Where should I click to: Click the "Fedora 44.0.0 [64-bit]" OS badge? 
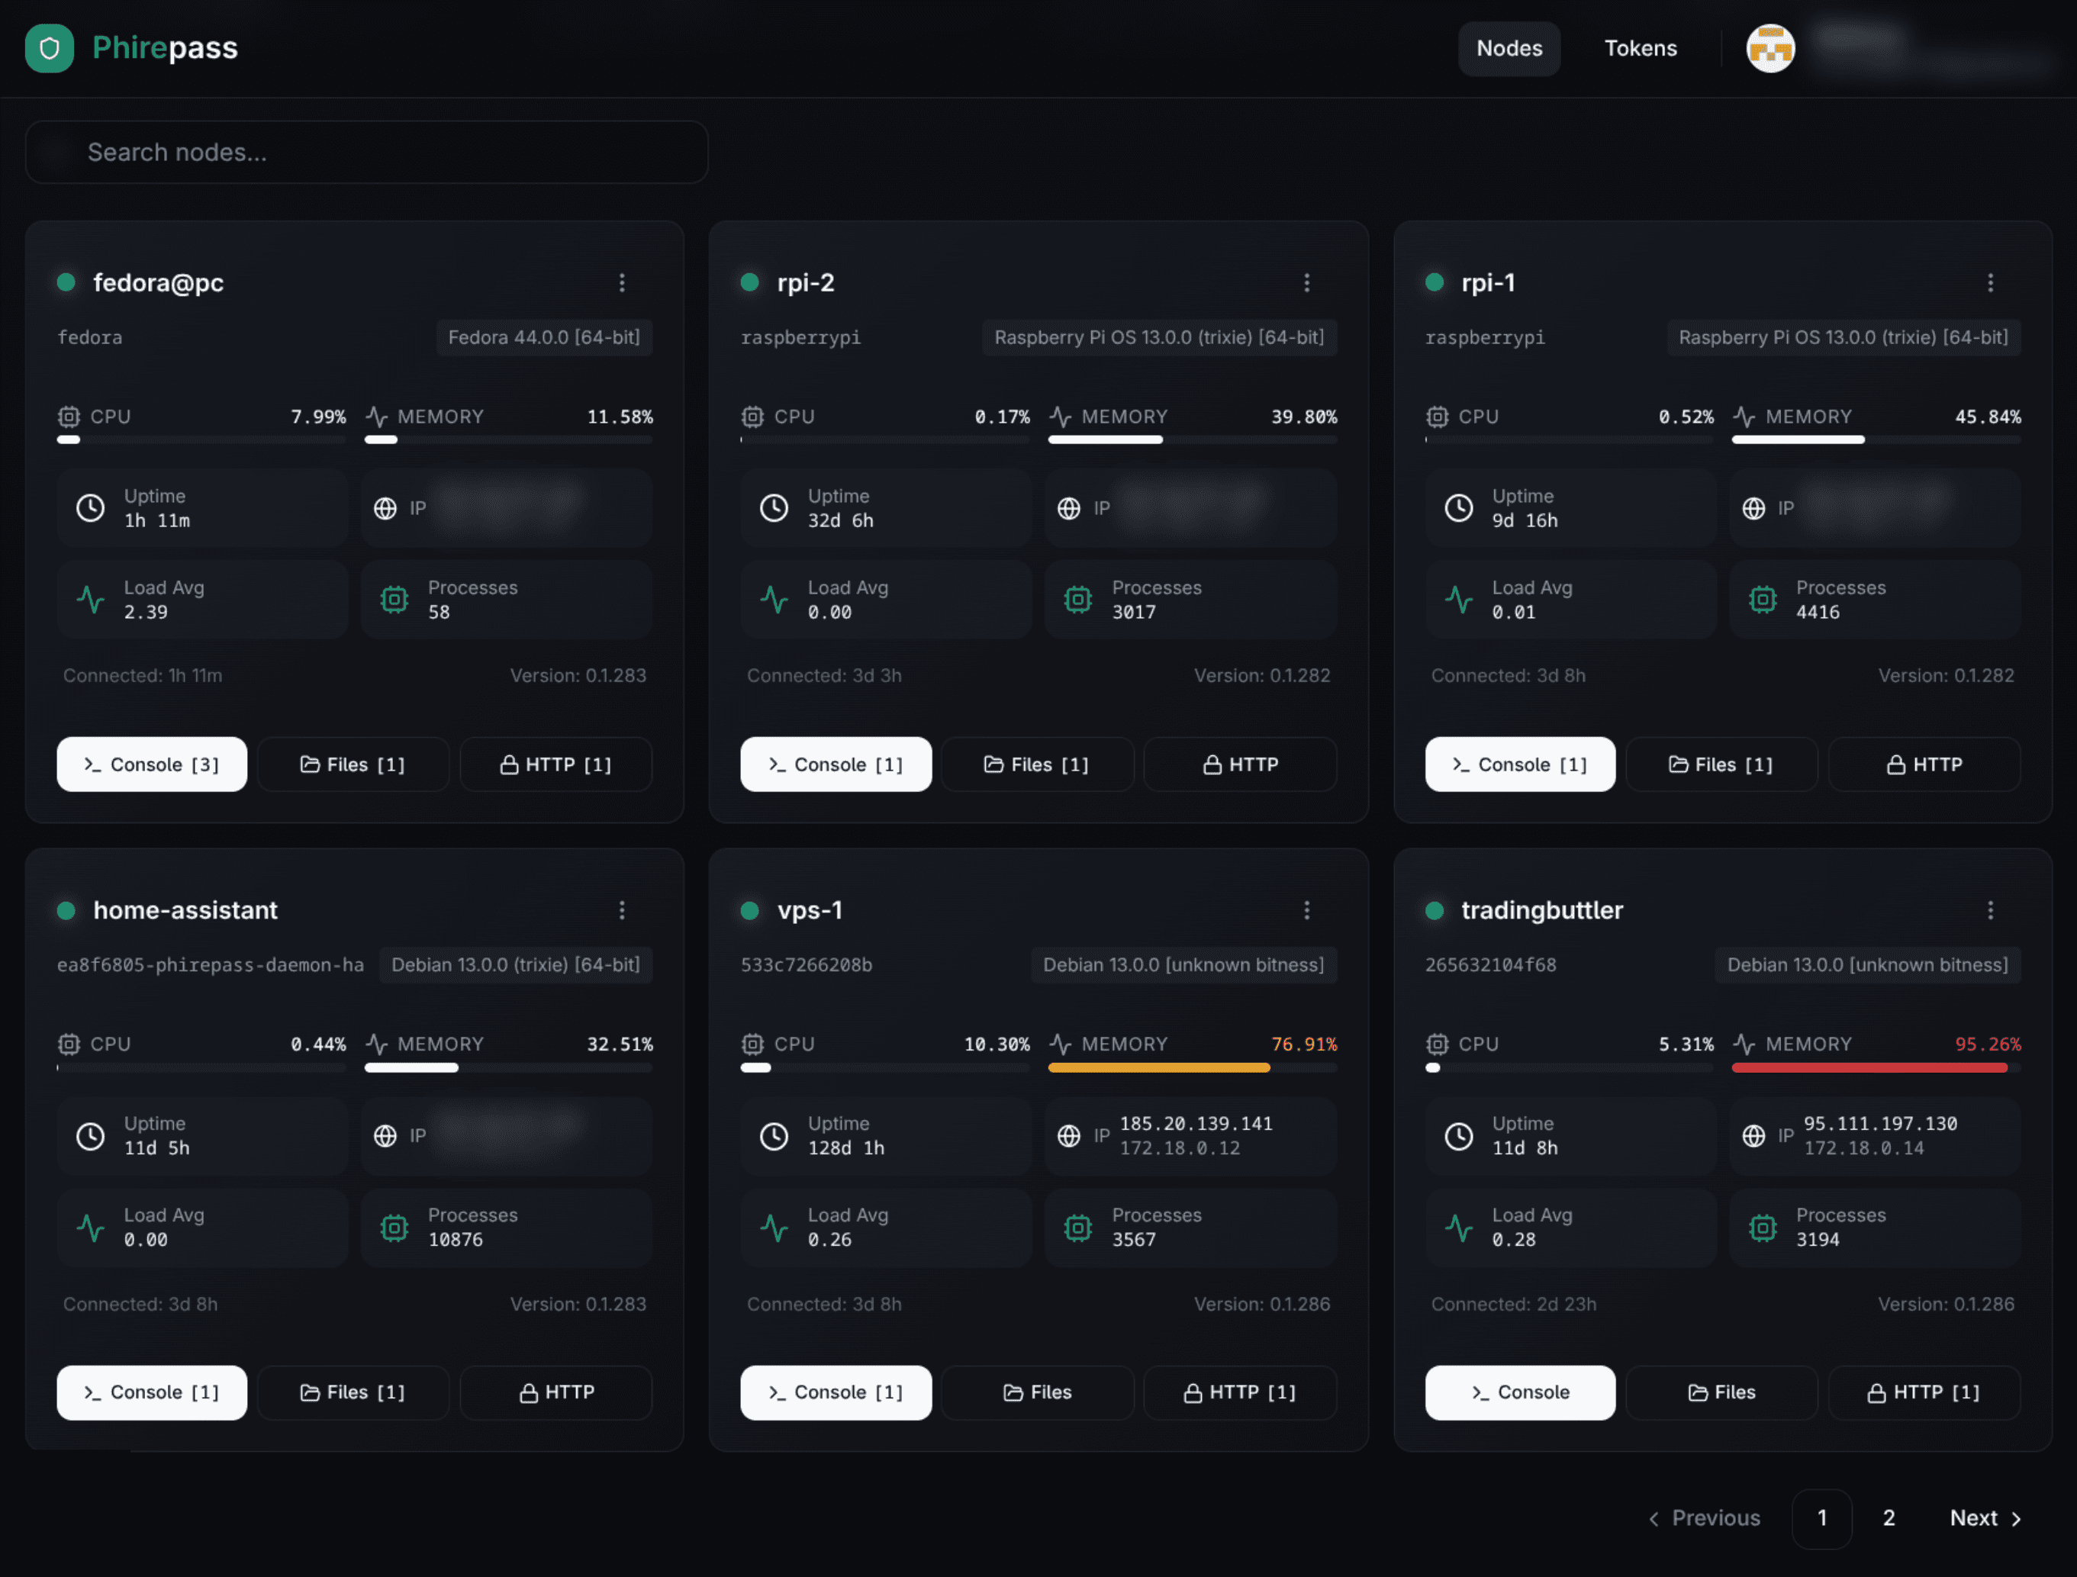(x=543, y=337)
